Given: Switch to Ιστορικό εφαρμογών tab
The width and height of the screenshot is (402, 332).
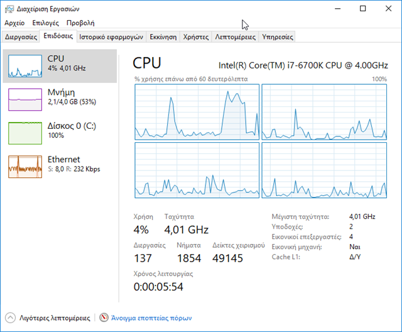Looking at the screenshot, I should [111, 37].
